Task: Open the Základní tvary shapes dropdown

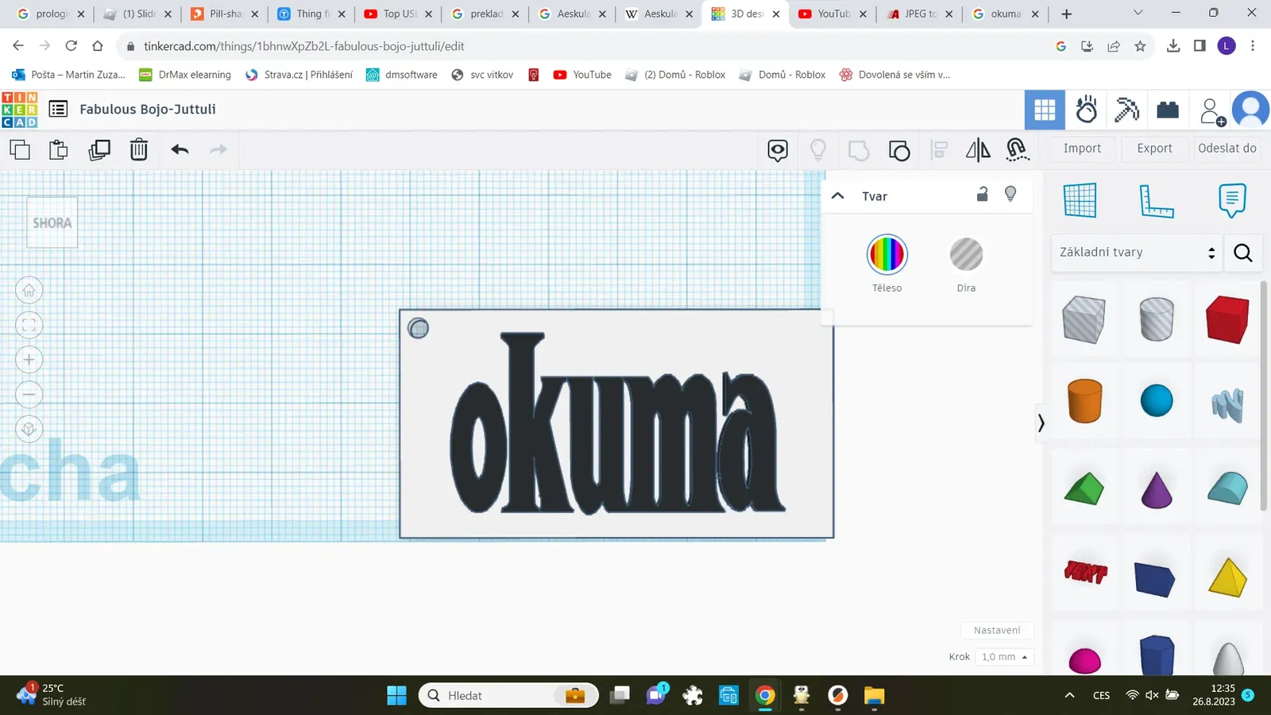Action: (1137, 253)
